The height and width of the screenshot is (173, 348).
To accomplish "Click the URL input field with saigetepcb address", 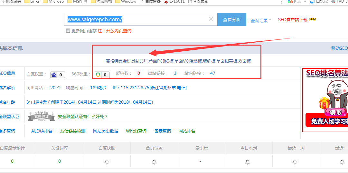I will (140, 19).
